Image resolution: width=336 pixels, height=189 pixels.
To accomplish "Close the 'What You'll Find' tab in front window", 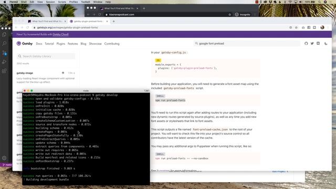I will coord(65,21).
